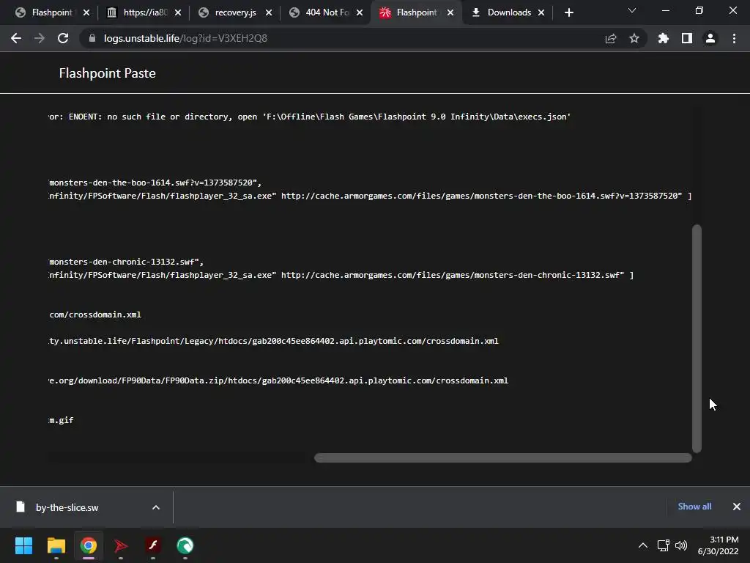Open the Chrome three-dot menu
Screen dimensions: 750x563
tap(734, 38)
